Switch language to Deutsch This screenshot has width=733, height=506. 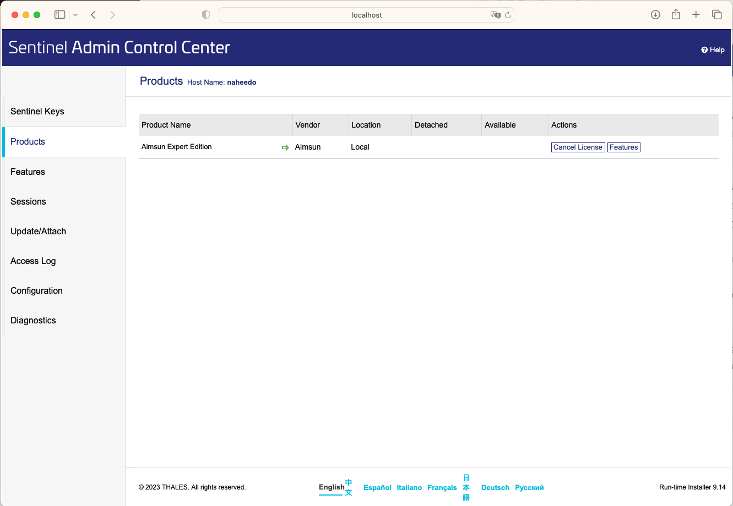point(495,487)
